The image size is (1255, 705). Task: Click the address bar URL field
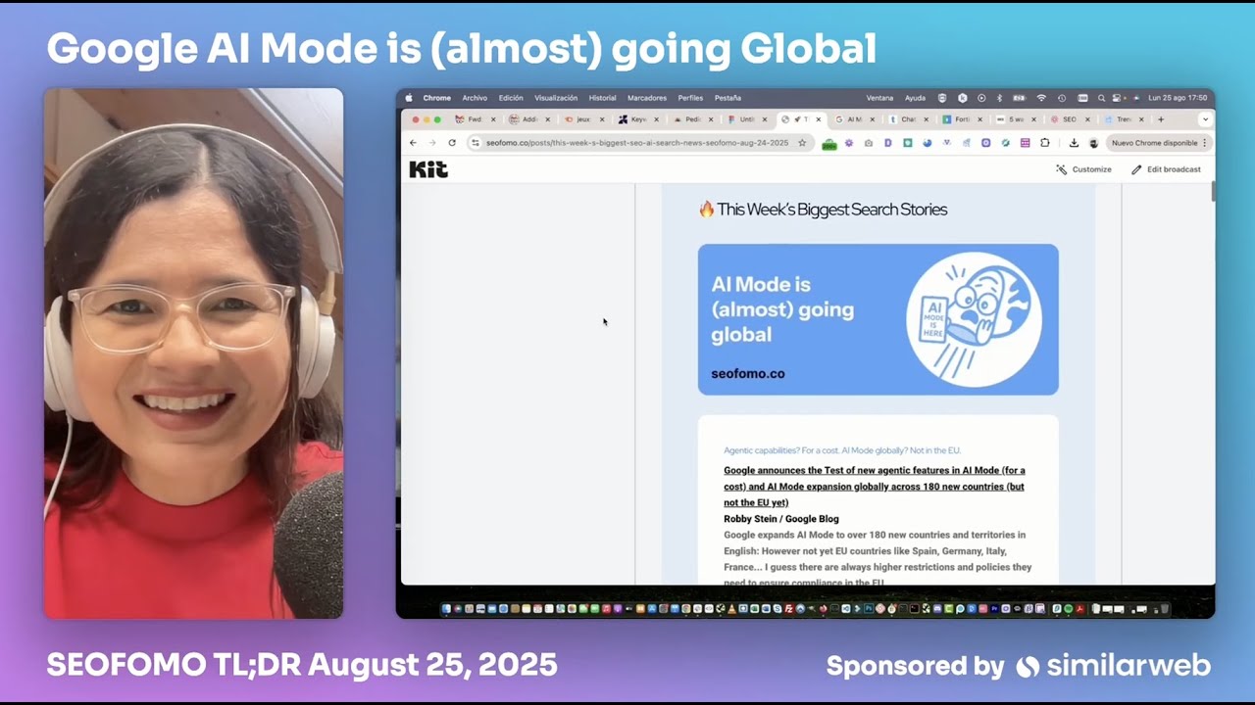coord(637,143)
